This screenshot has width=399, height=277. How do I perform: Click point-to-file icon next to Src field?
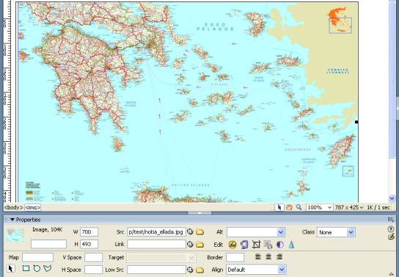[x=190, y=231]
